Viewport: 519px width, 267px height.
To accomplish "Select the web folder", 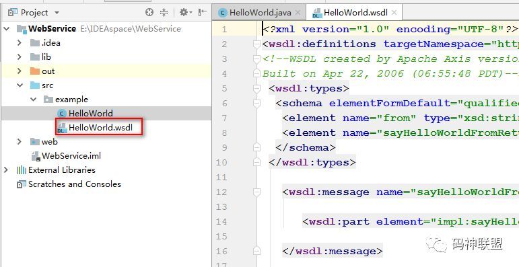I will [50, 142].
